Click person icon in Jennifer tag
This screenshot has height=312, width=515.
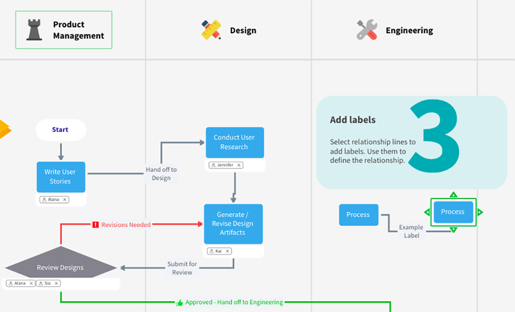[213, 165]
